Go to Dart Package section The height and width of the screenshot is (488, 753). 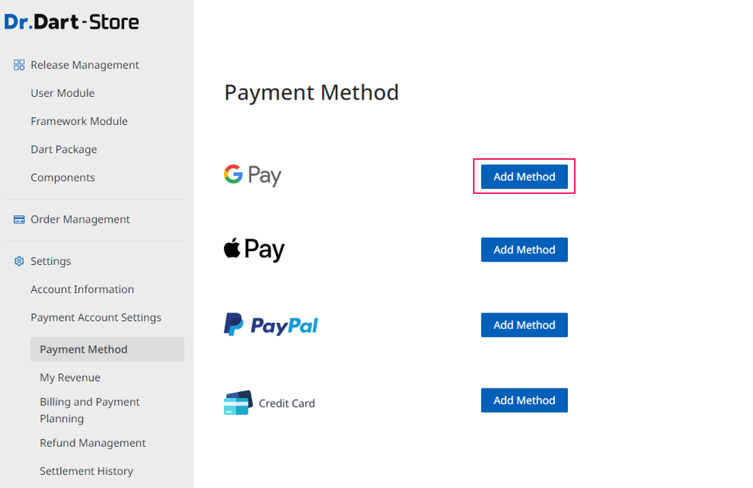[x=64, y=149]
